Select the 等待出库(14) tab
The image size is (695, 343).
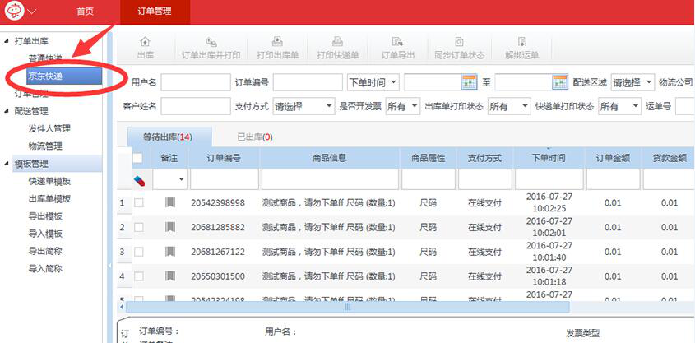(168, 137)
